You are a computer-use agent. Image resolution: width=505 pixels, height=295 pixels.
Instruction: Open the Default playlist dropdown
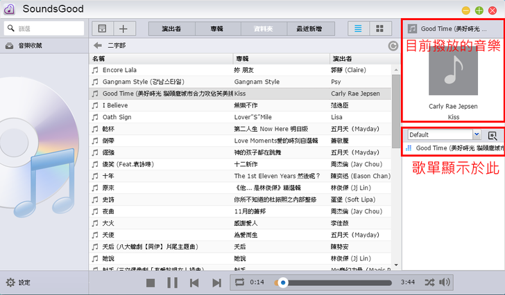pyautogui.click(x=444, y=135)
